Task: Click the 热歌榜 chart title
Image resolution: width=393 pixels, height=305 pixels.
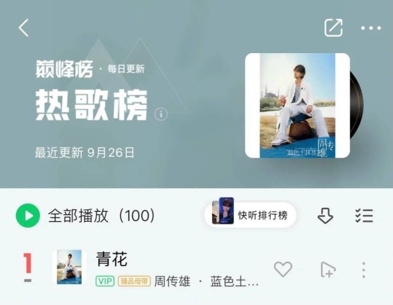Action: click(91, 105)
